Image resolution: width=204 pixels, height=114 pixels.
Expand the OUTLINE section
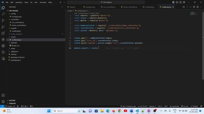36,100
